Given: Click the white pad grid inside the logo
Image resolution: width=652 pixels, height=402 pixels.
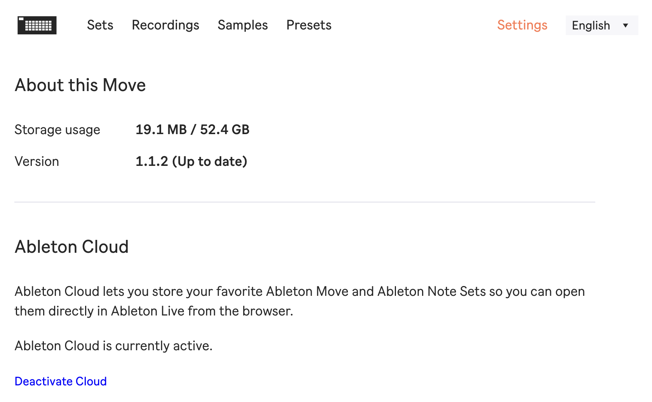Looking at the screenshot, I should click(x=39, y=26).
